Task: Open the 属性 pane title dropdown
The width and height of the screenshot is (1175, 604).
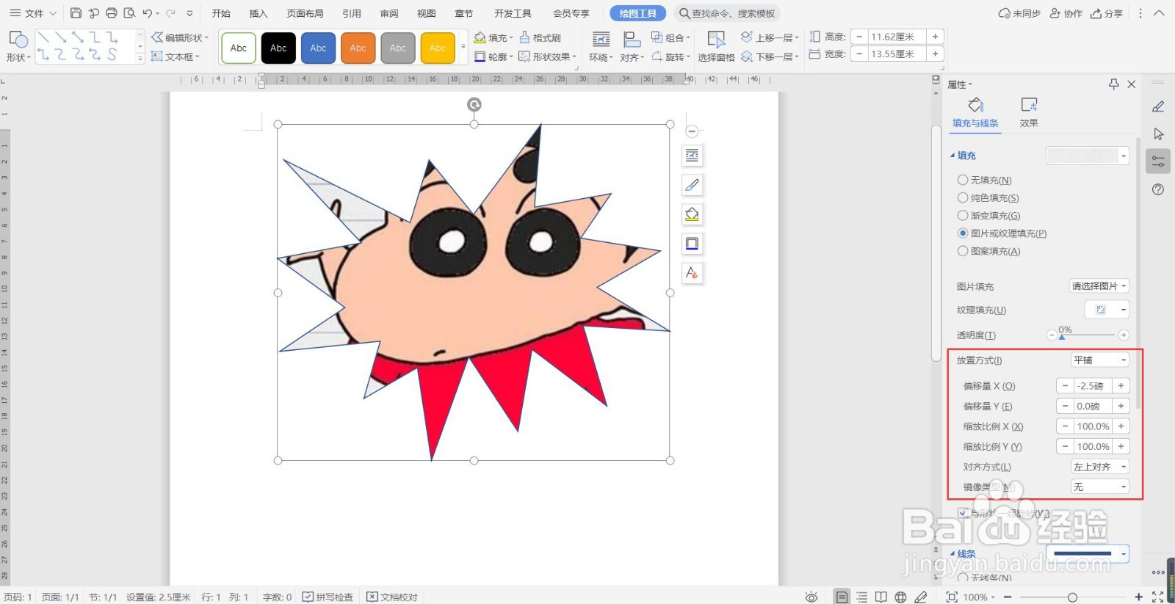Action: [960, 84]
